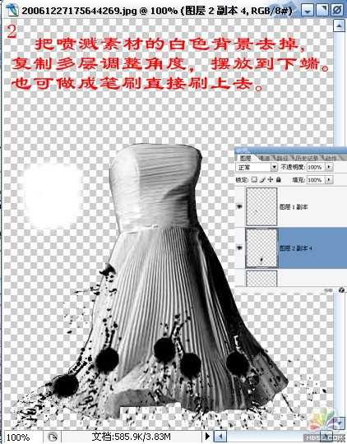Close the document window
Screen dimensions: 347x444
click(337, 11)
